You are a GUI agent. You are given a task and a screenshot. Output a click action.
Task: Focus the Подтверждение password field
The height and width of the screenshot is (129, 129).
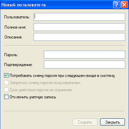85,65
